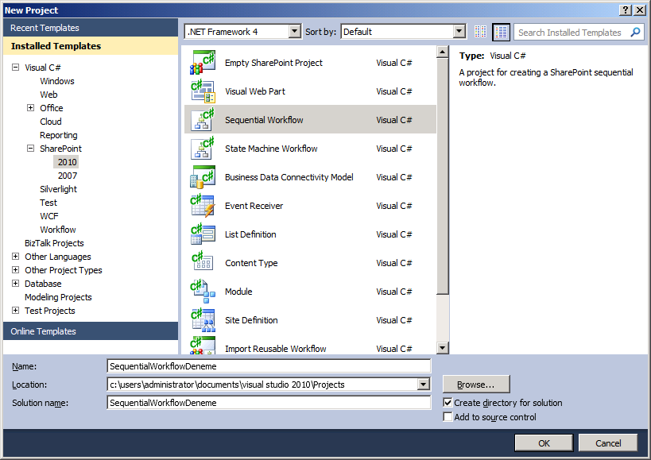Select the State Machine Workflow icon
This screenshot has height=460, width=651.
[x=202, y=149]
